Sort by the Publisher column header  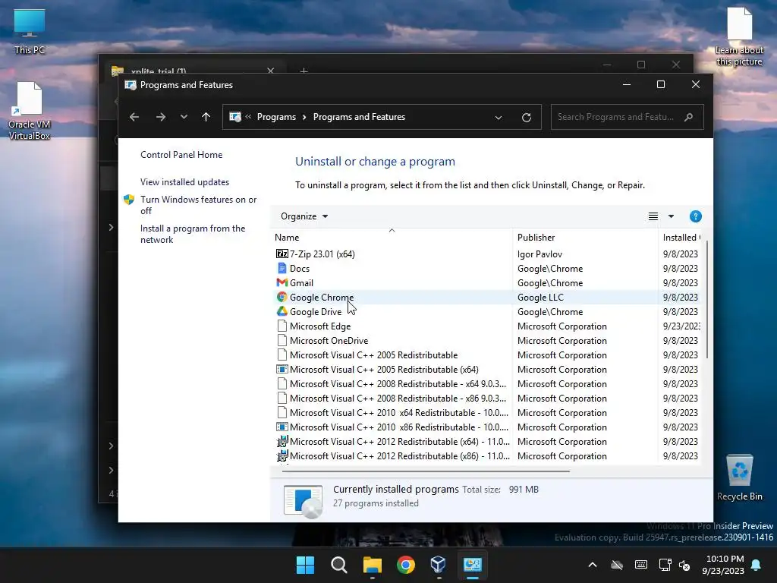(585, 238)
